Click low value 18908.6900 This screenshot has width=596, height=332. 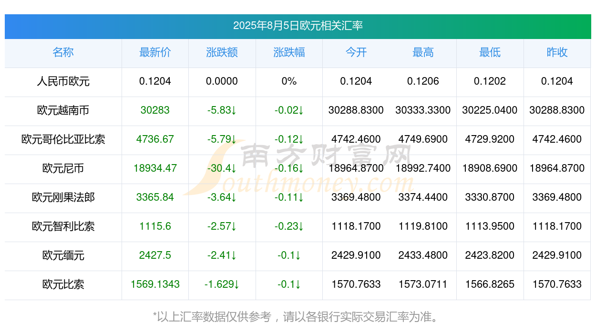point(490,168)
